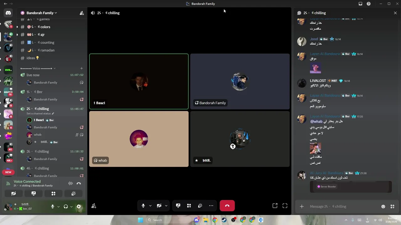This screenshot has width=401, height=225.
Task: Pop out the call window
Action: (x=275, y=206)
